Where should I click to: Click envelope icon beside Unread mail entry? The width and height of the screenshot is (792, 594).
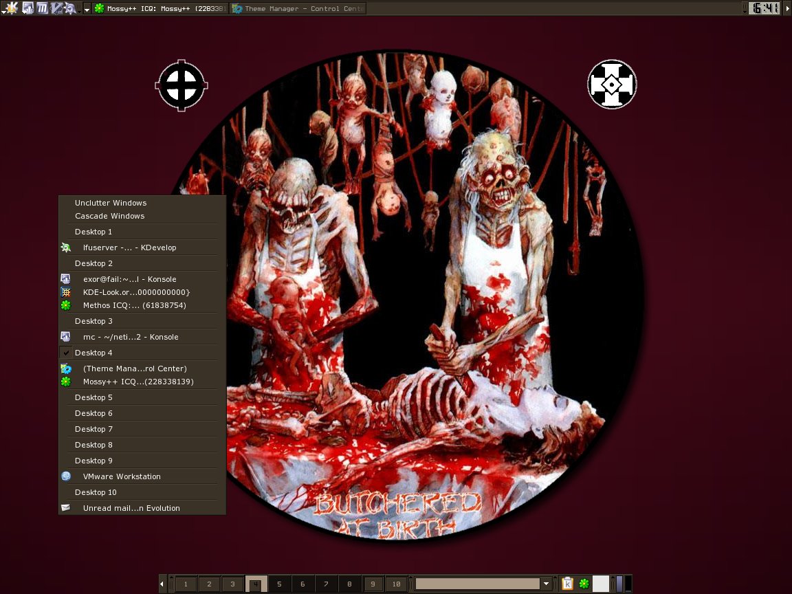click(66, 507)
